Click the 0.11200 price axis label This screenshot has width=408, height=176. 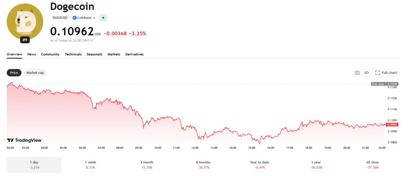point(392,99)
